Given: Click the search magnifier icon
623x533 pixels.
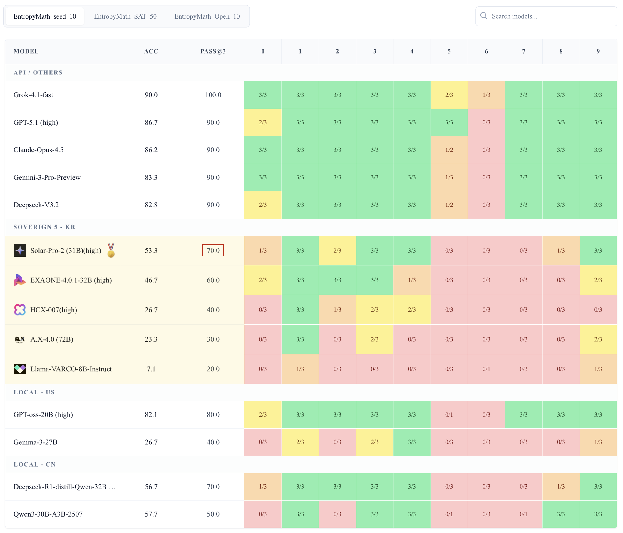Looking at the screenshot, I should 483,16.
